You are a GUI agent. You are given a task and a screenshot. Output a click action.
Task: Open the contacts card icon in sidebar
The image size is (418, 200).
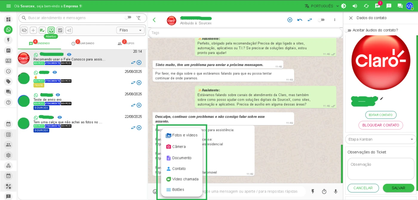pyautogui.click(x=8, y=61)
